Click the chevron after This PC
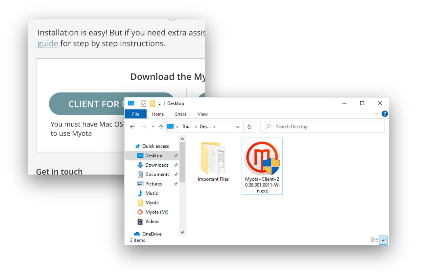 [x=196, y=126]
